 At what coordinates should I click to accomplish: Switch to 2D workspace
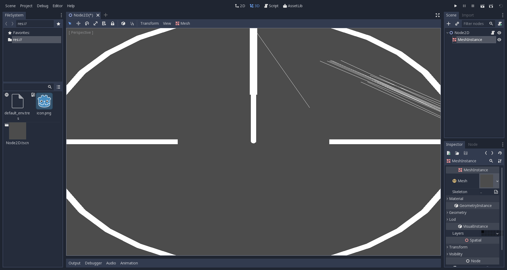click(x=240, y=6)
